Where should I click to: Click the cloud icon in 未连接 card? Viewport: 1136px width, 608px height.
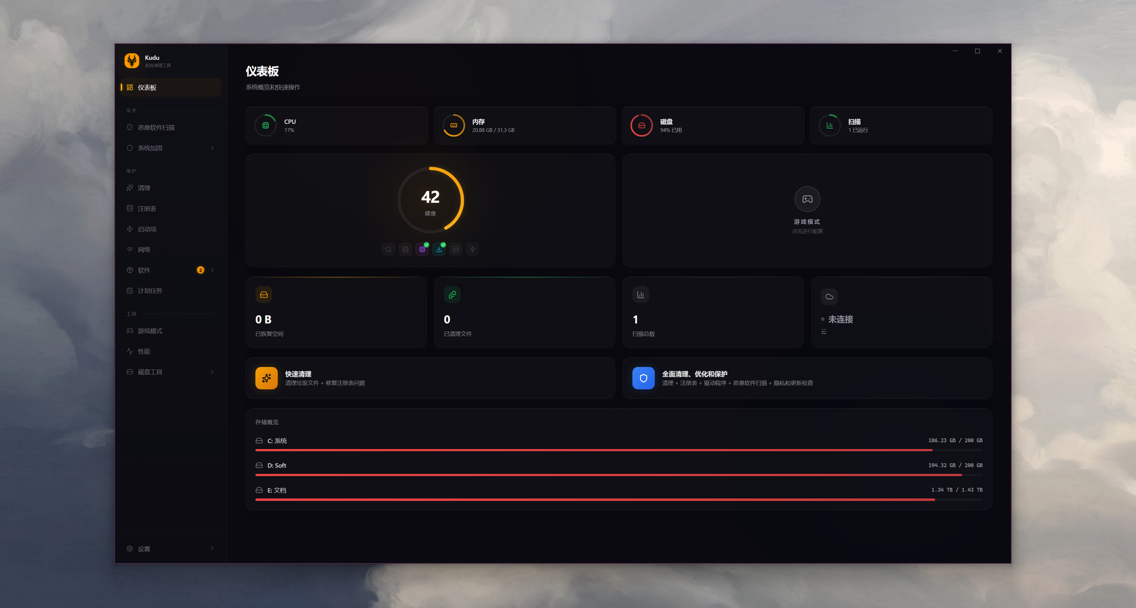pyautogui.click(x=829, y=296)
